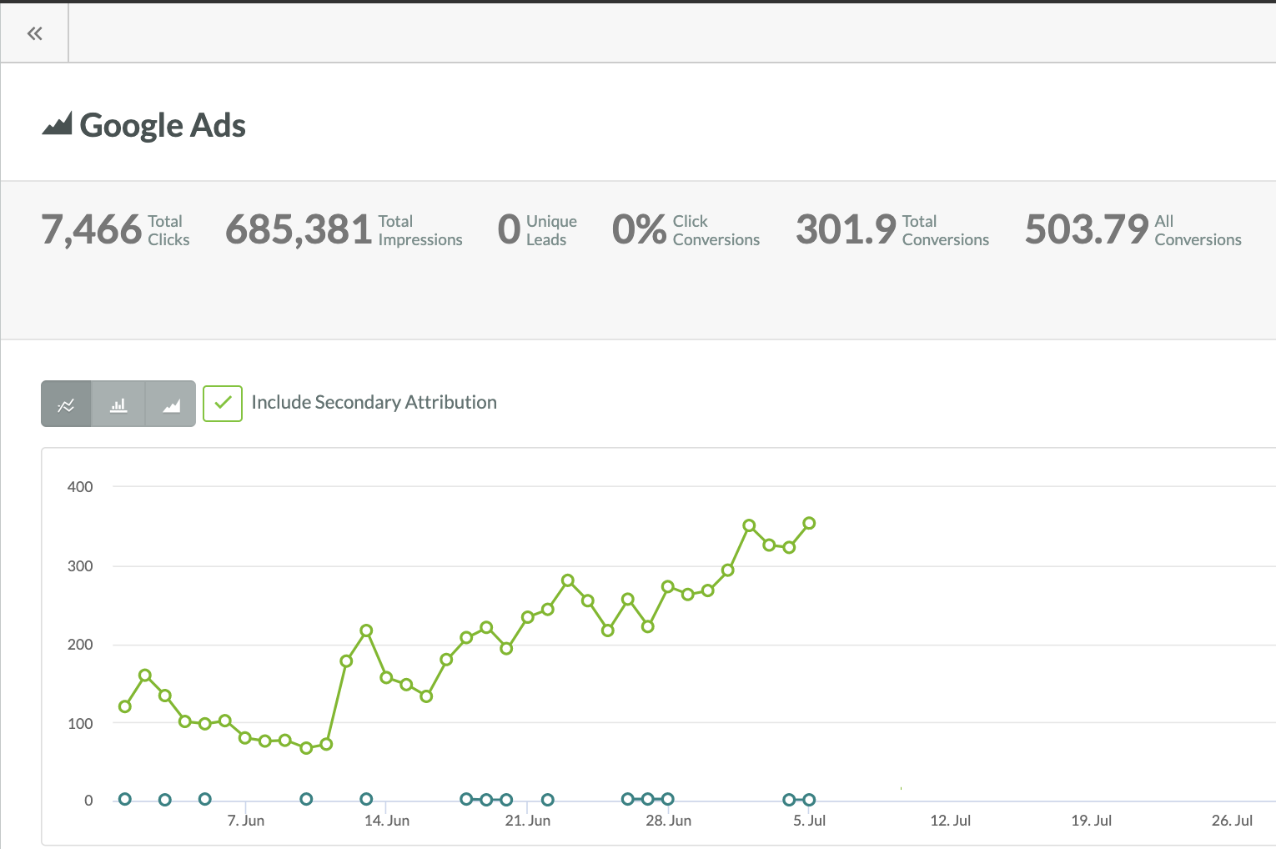Click the teal zero-line point at 5. Jul
The height and width of the screenshot is (849, 1276).
[x=809, y=800]
